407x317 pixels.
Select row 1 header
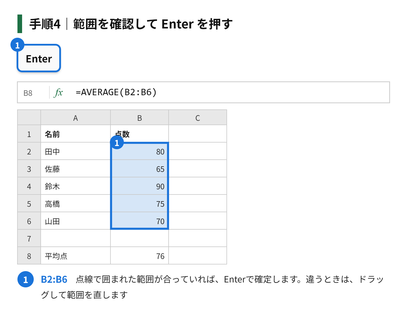[x=29, y=134]
